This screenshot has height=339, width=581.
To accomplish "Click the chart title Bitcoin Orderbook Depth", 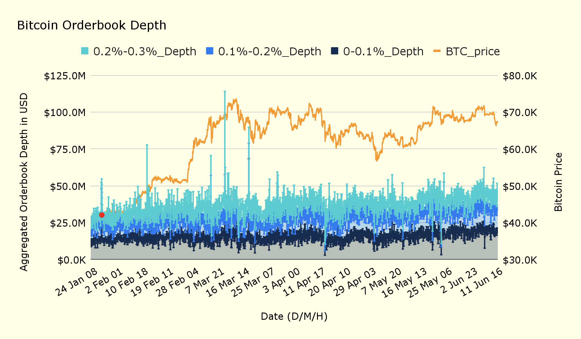I will 92,25.
